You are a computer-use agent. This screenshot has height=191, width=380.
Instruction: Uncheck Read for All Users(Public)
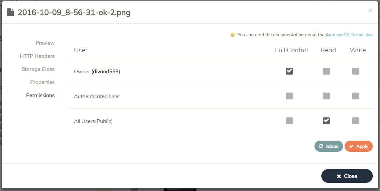[x=326, y=121]
